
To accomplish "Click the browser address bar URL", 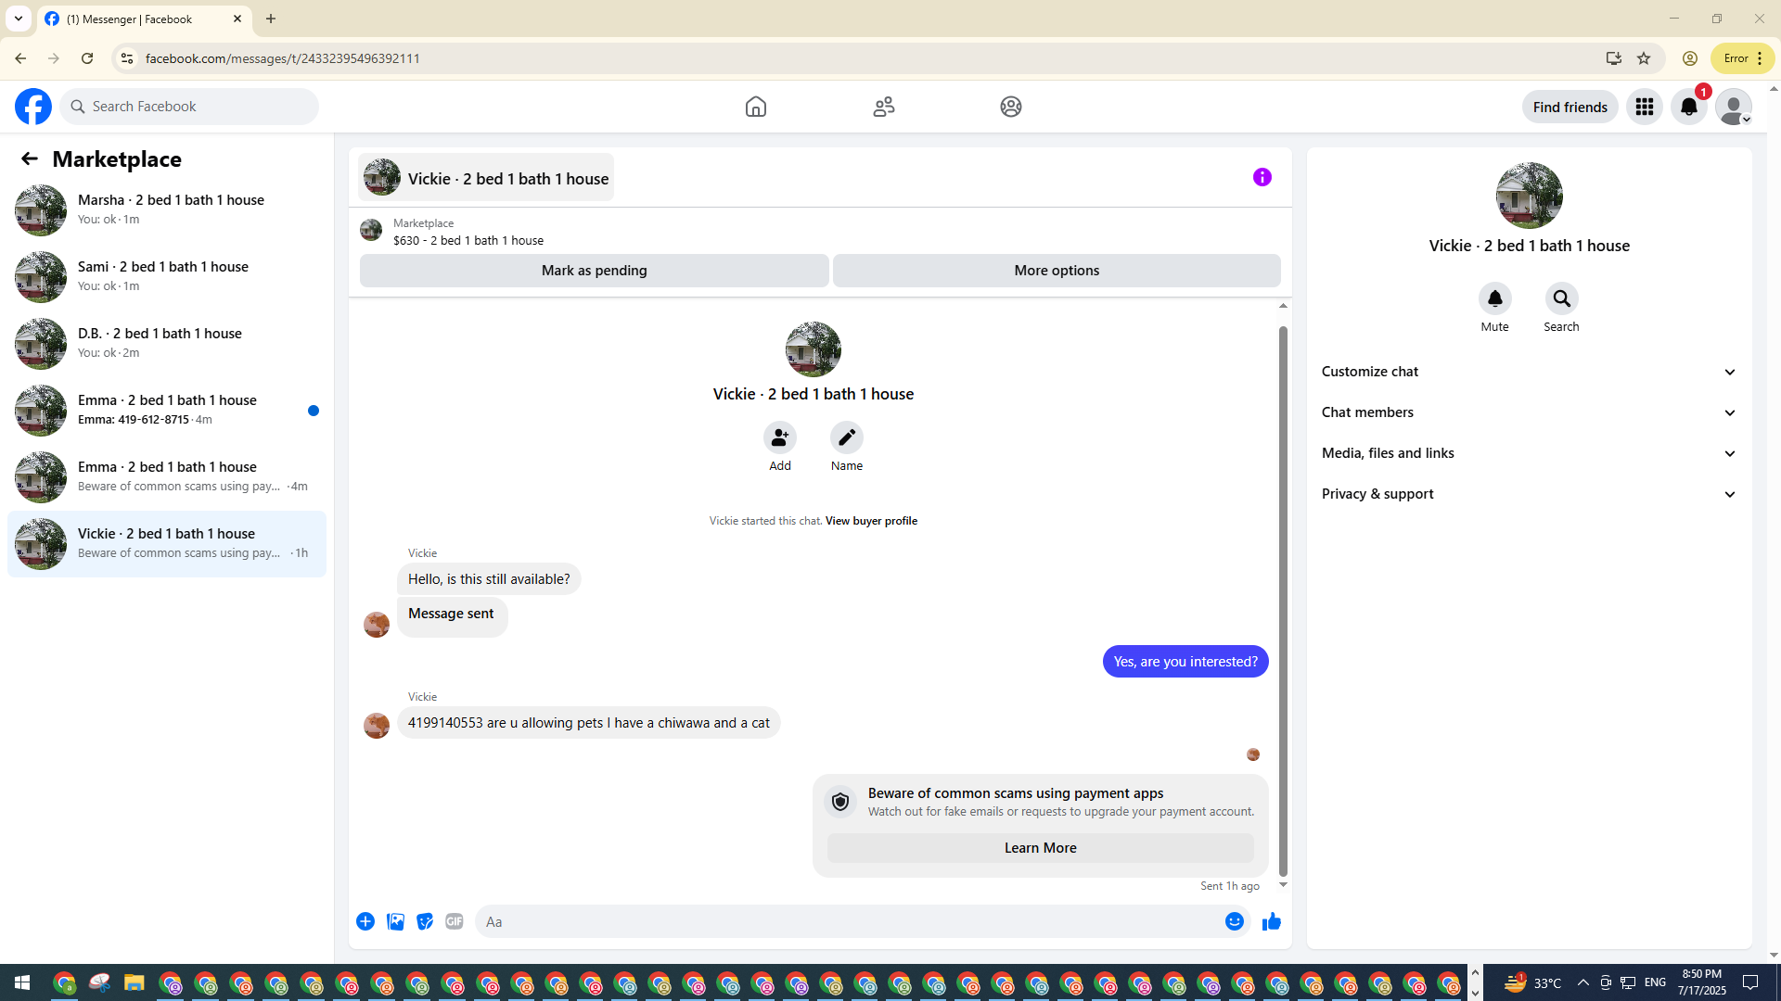I will [x=283, y=58].
